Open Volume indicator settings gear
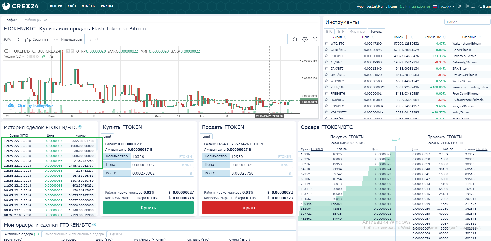The image size is (491, 241). click(x=33, y=57)
